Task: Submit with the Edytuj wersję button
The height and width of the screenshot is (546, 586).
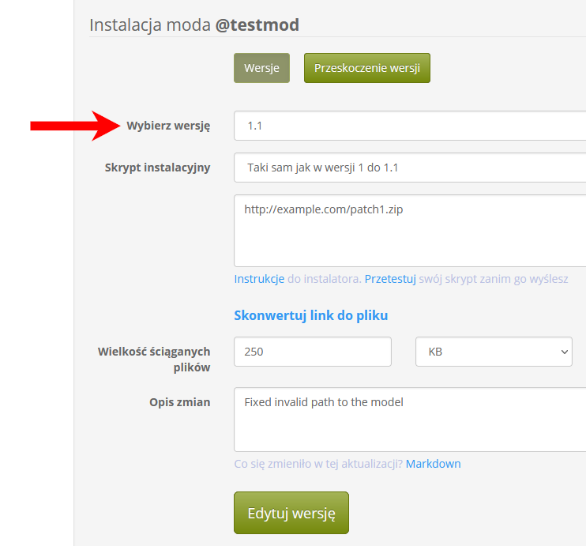Action: tap(291, 513)
